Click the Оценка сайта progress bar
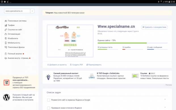The height and width of the screenshot is (110, 176). [133, 43]
